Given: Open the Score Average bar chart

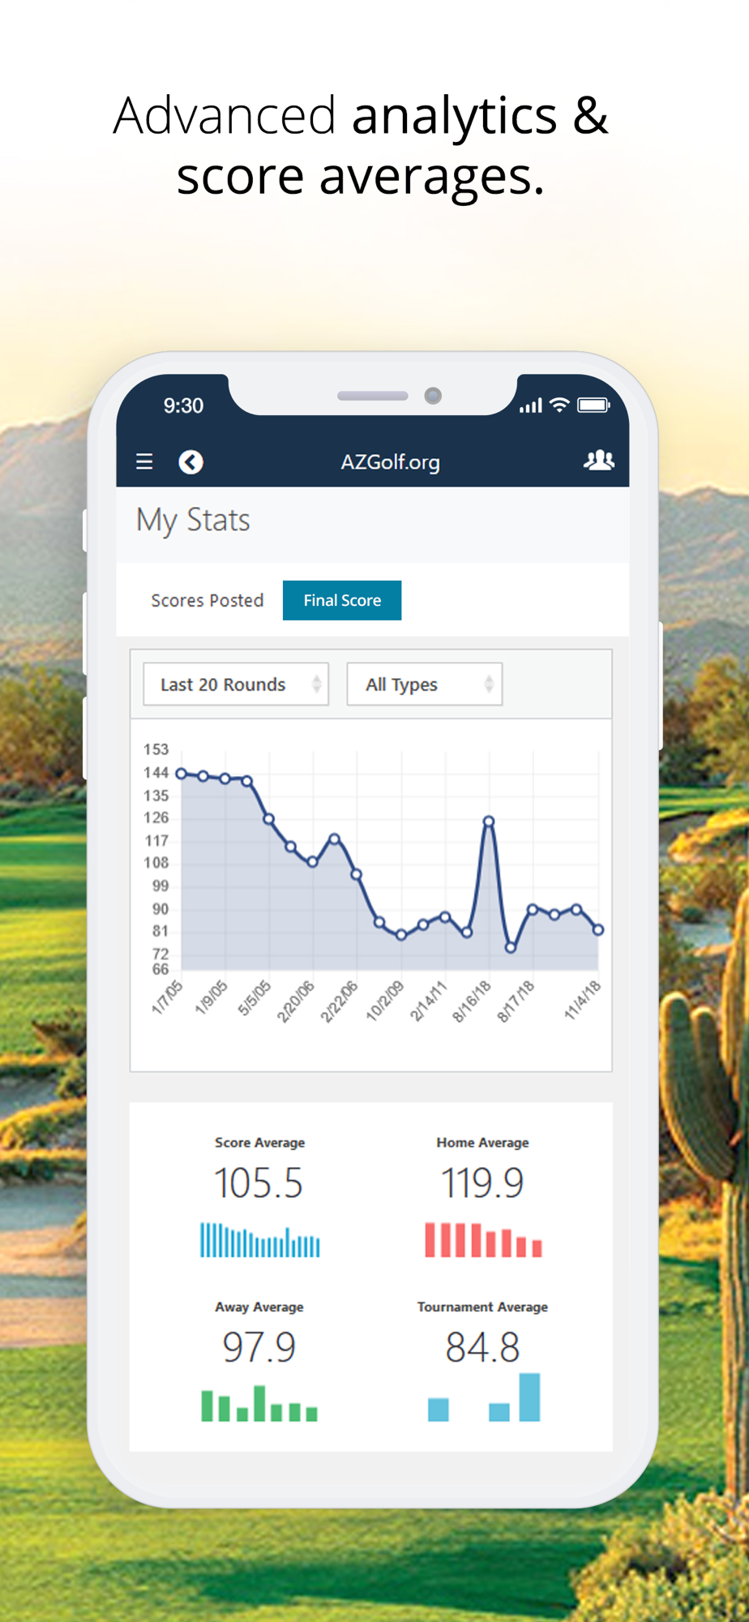Looking at the screenshot, I should pos(260,1240).
